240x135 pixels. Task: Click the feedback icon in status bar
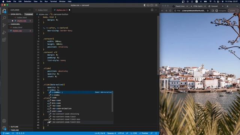tap(151, 133)
